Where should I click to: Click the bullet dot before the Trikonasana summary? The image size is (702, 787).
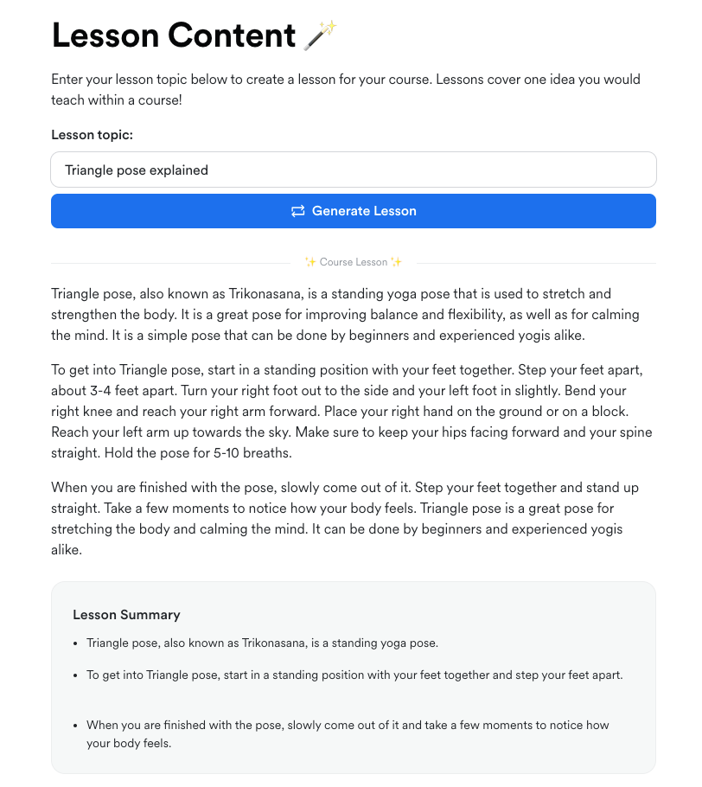point(76,643)
